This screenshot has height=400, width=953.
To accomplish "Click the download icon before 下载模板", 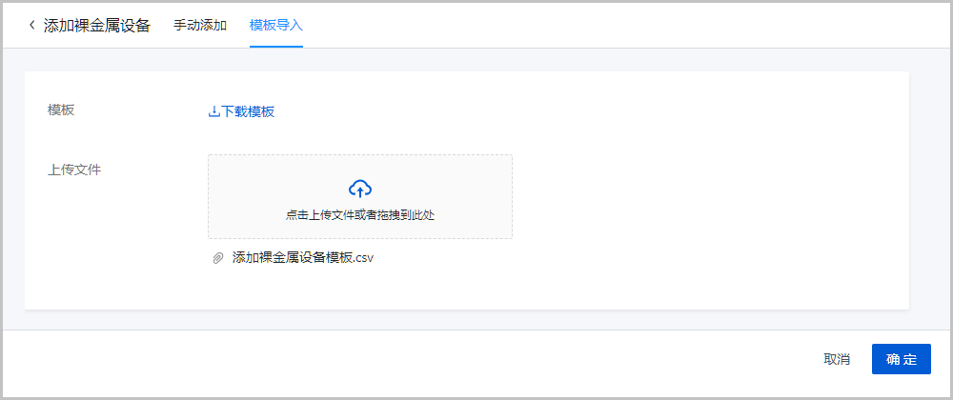I will (x=213, y=111).
